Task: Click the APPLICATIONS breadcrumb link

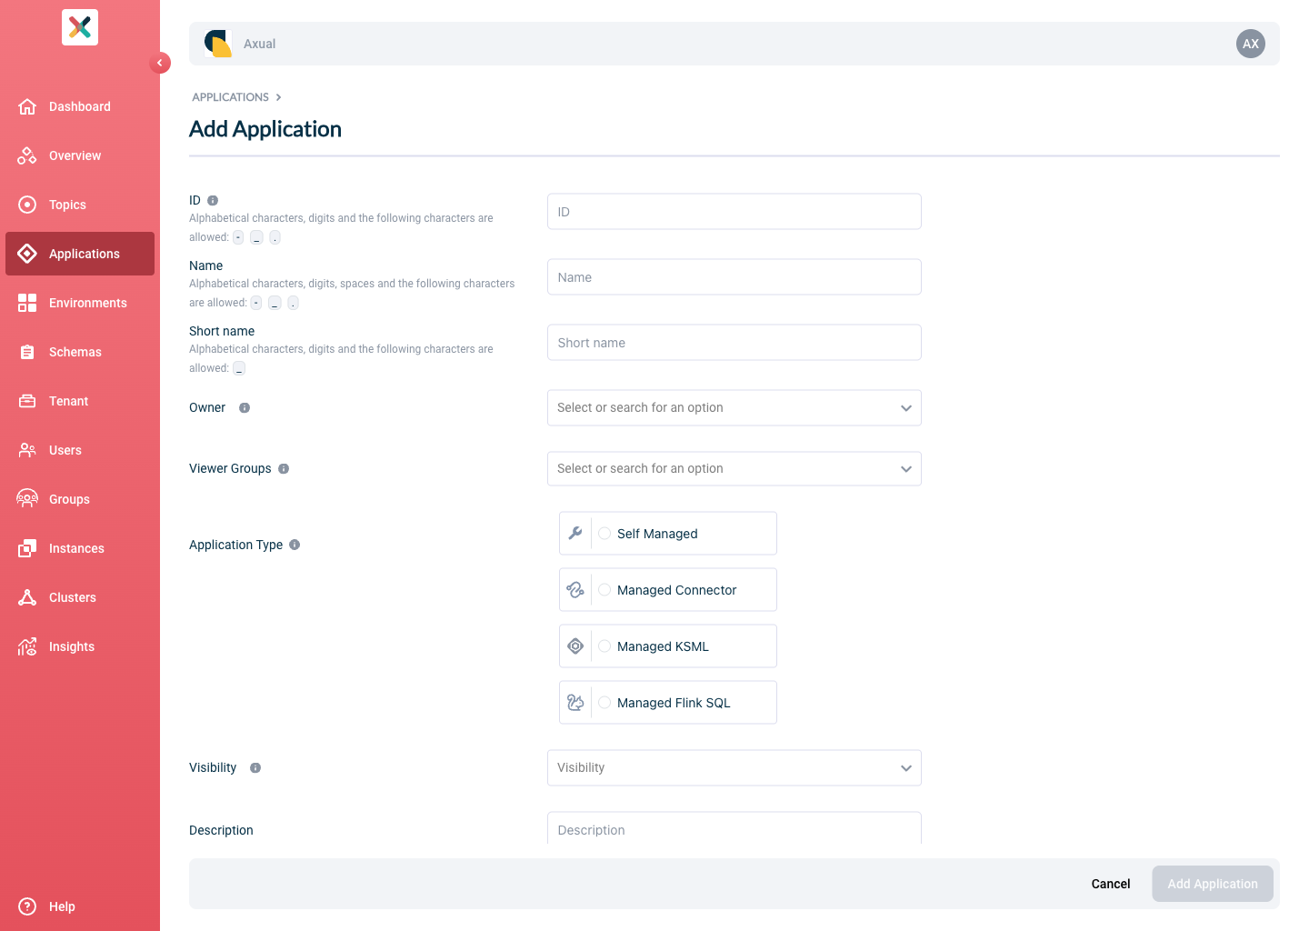Action: (231, 97)
